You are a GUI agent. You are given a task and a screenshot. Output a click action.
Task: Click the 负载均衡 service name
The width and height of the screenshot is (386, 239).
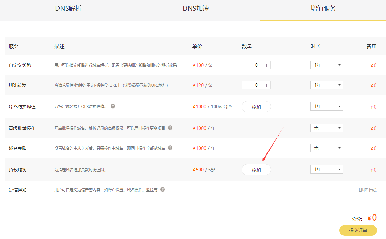(18, 170)
